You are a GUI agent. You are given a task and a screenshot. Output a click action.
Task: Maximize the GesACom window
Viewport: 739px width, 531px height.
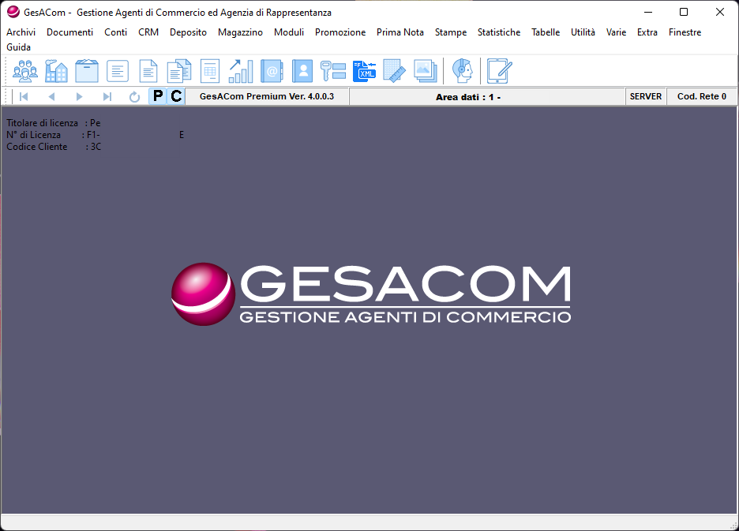pyautogui.click(x=684, y=13)
